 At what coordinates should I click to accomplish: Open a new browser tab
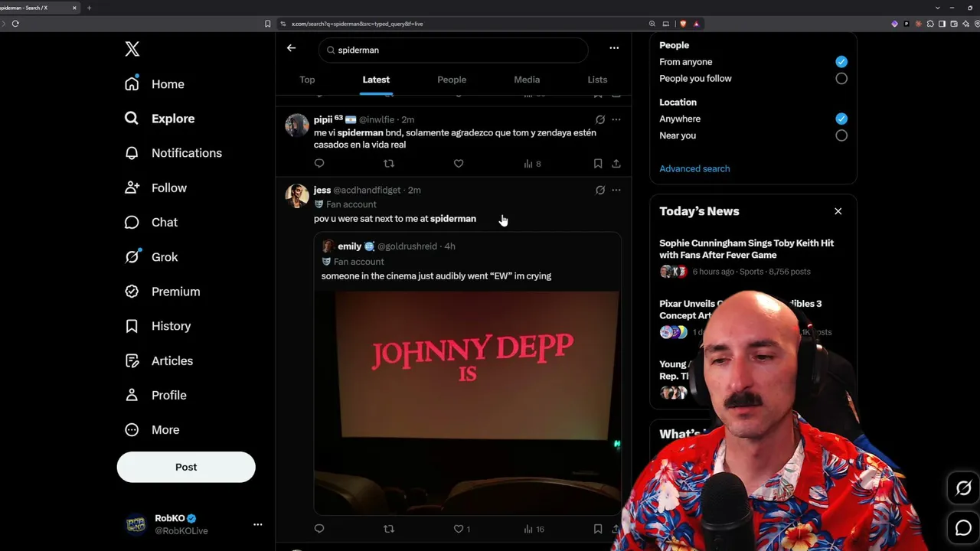click(89, 8)
